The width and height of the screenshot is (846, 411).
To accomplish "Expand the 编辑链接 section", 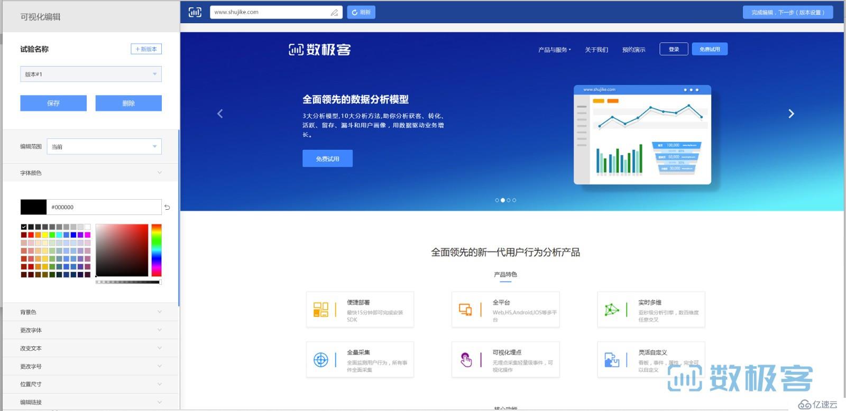I will tap(91, 402).
